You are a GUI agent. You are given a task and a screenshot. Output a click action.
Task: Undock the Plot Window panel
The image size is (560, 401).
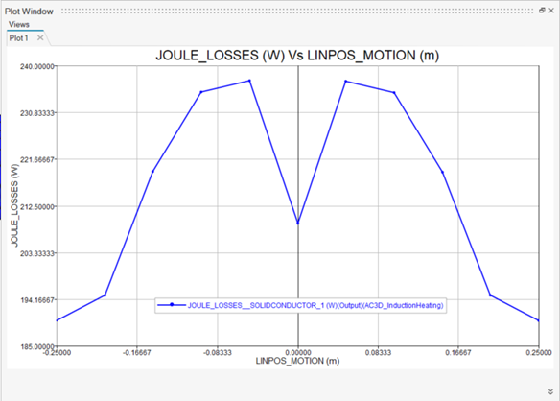(542, 11)
